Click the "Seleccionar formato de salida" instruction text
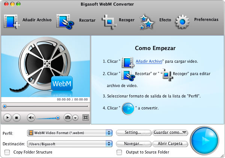The width and height of the screenshot is (225, 158). tap(151, 96)
